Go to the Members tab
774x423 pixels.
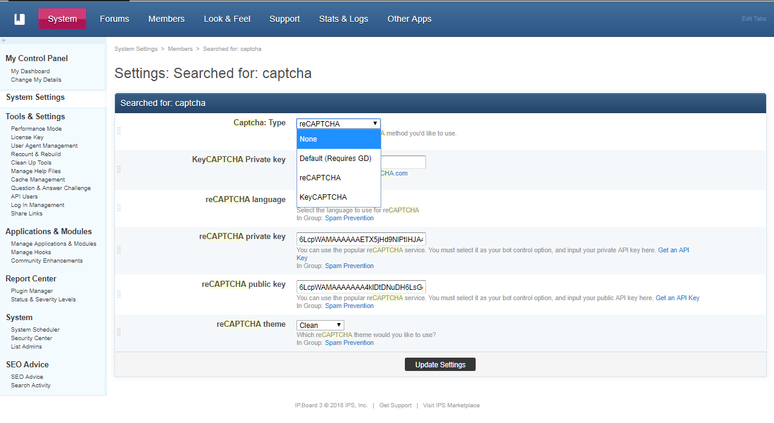click(x=166, y=19)
